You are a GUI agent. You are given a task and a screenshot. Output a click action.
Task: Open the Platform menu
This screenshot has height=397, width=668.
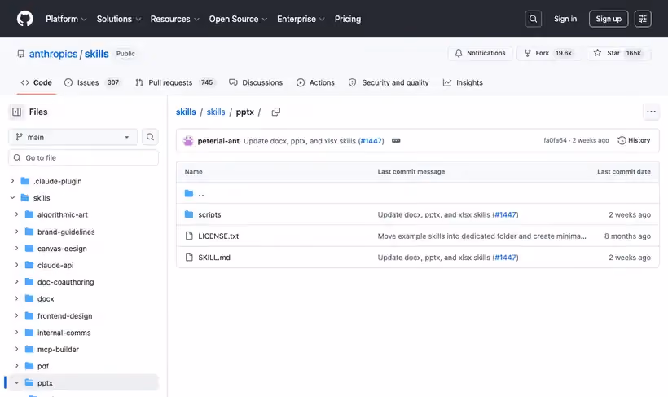coord(66,19)
